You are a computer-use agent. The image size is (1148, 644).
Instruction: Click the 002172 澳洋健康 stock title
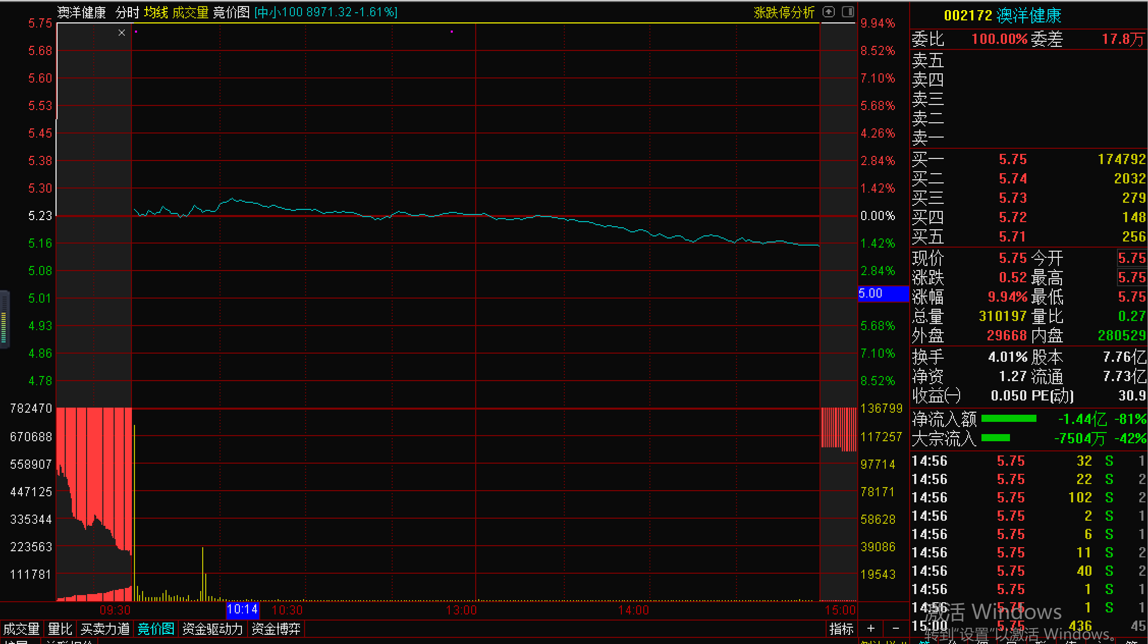click(x=1002, y=15)
